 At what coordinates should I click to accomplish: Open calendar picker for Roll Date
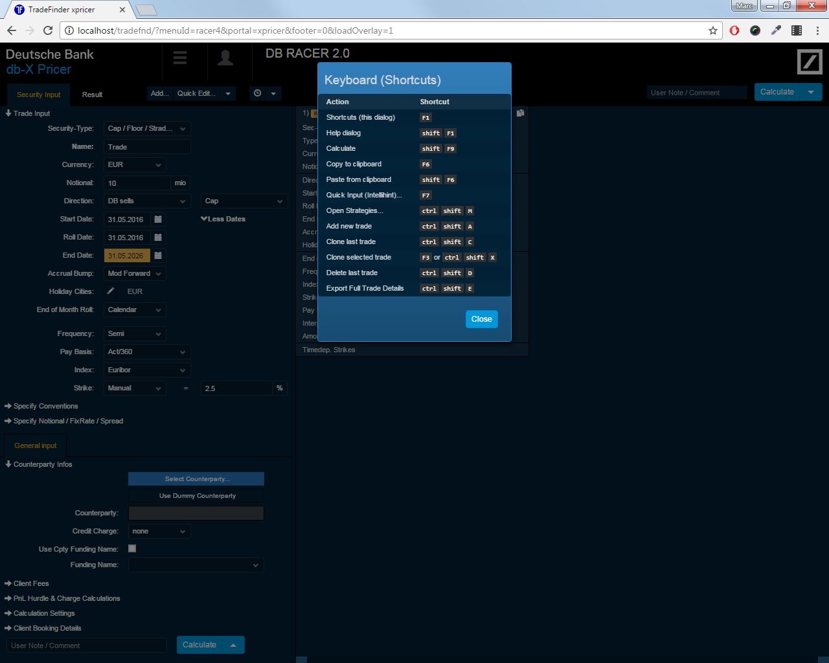click(x=158, y=238)
